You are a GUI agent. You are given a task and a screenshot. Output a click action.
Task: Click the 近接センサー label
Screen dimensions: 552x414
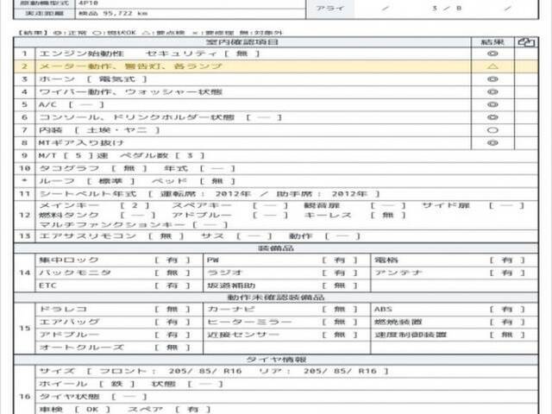pos(243,335)
